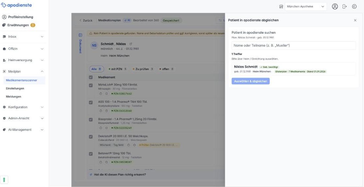Click the green keyhole icon at bottom left
This screenshot has width=364, height=187.
(x=4, y=180)
